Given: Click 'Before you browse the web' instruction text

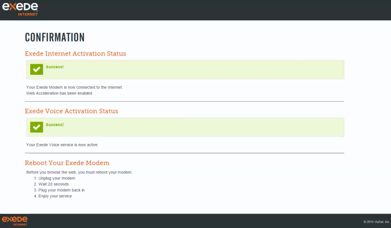Looking at the screenshot, I should point(79,172).
